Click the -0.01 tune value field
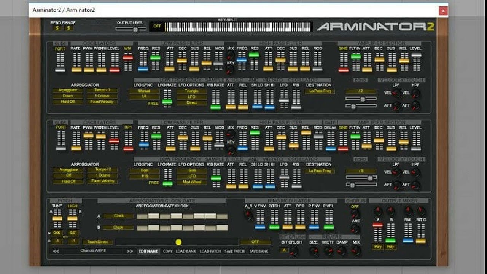This screenshot has width=487, height=274. 73,233
